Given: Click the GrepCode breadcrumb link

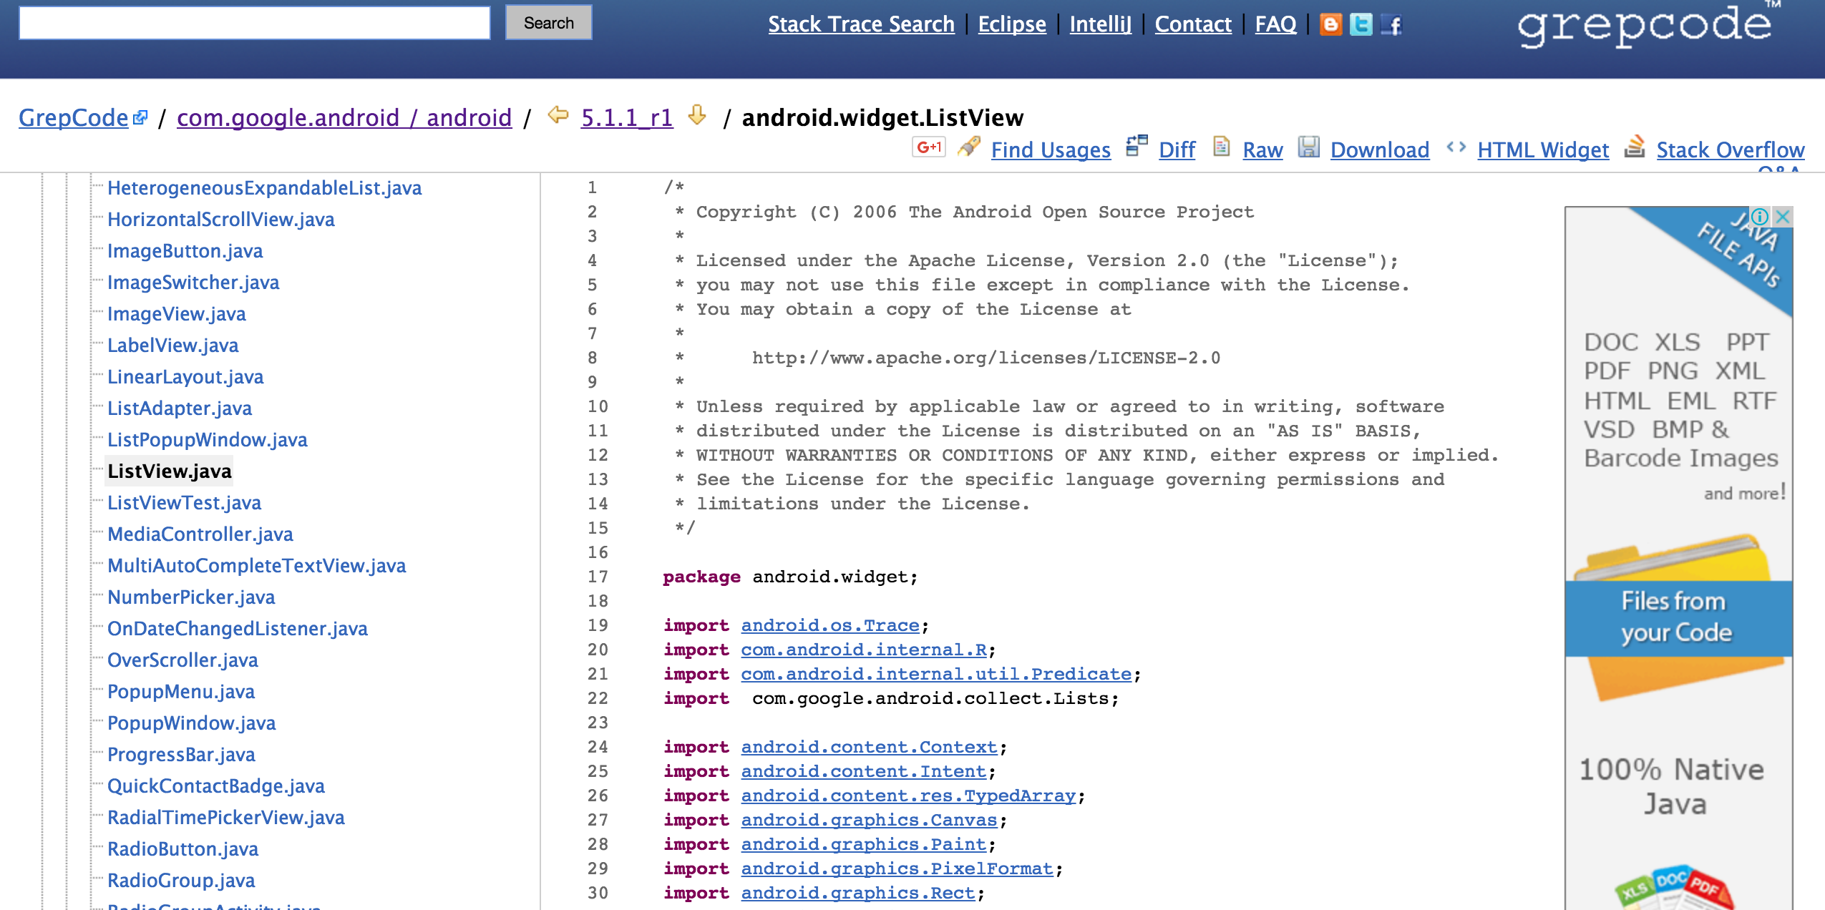Looking at the screenshot, I should [x=73, y=117].
